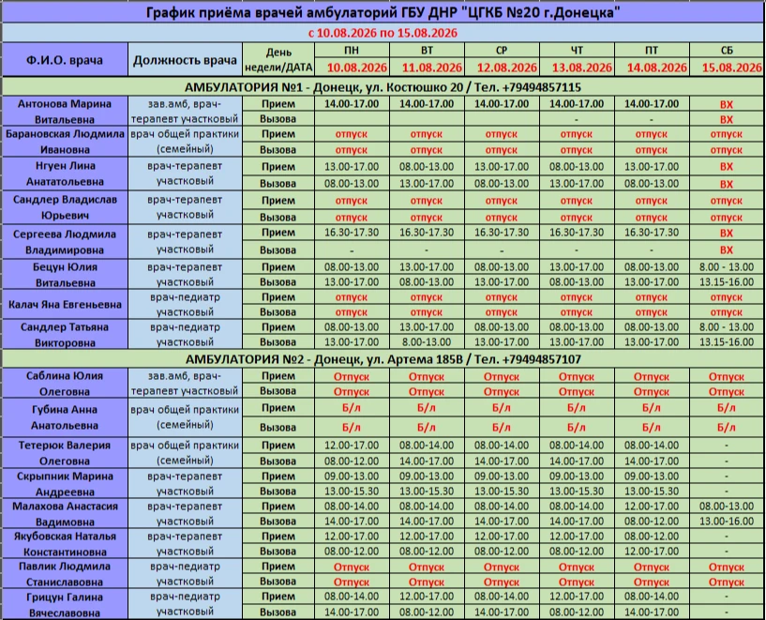Image resolution: width=766 pixels, height=620 pixels.
Task: Click the АМБУЛАТОРИЯ №2 section header
Action: click(x=383, y=359)
